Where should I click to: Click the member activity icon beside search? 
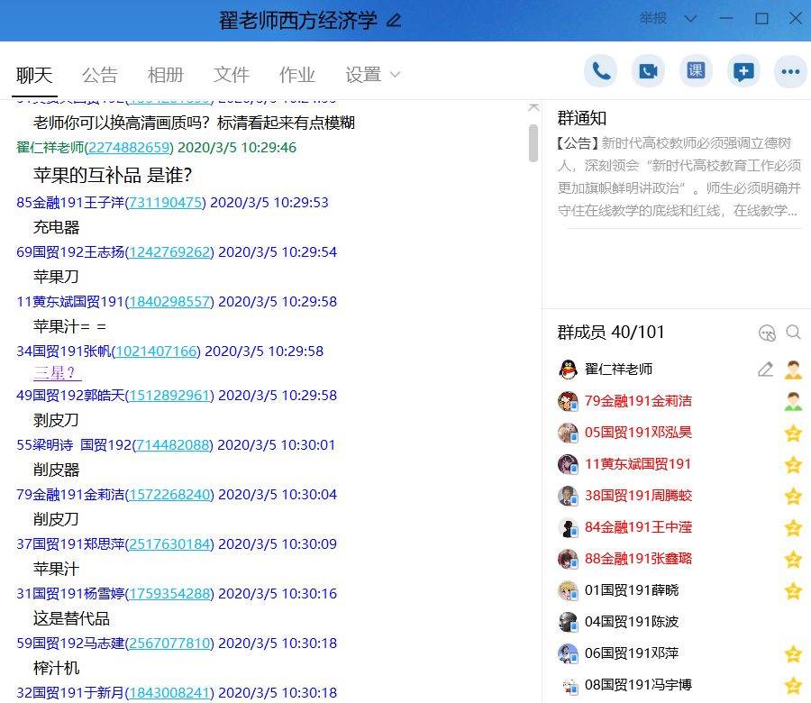(767, 333)
